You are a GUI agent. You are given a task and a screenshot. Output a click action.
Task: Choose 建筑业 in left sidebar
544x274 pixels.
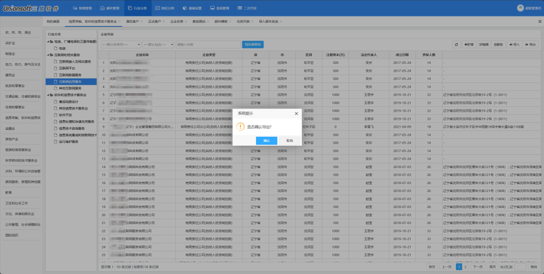point(10,75)
